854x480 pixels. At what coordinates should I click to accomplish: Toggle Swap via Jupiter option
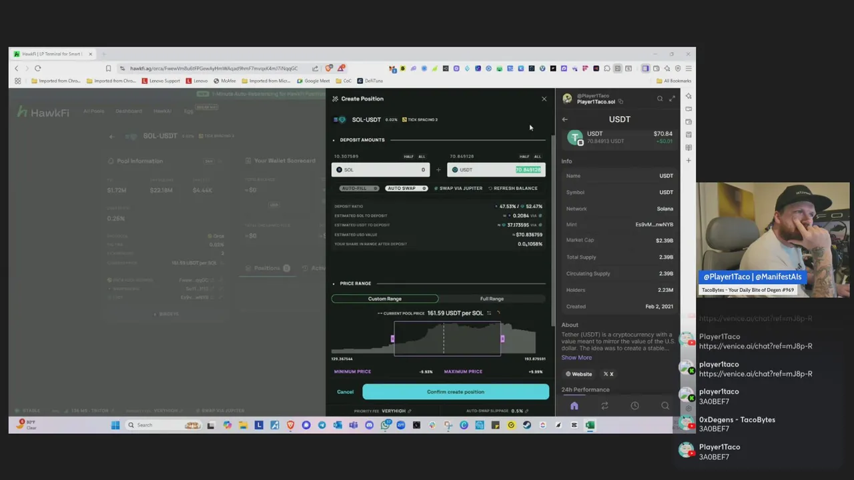pos(458,188)
